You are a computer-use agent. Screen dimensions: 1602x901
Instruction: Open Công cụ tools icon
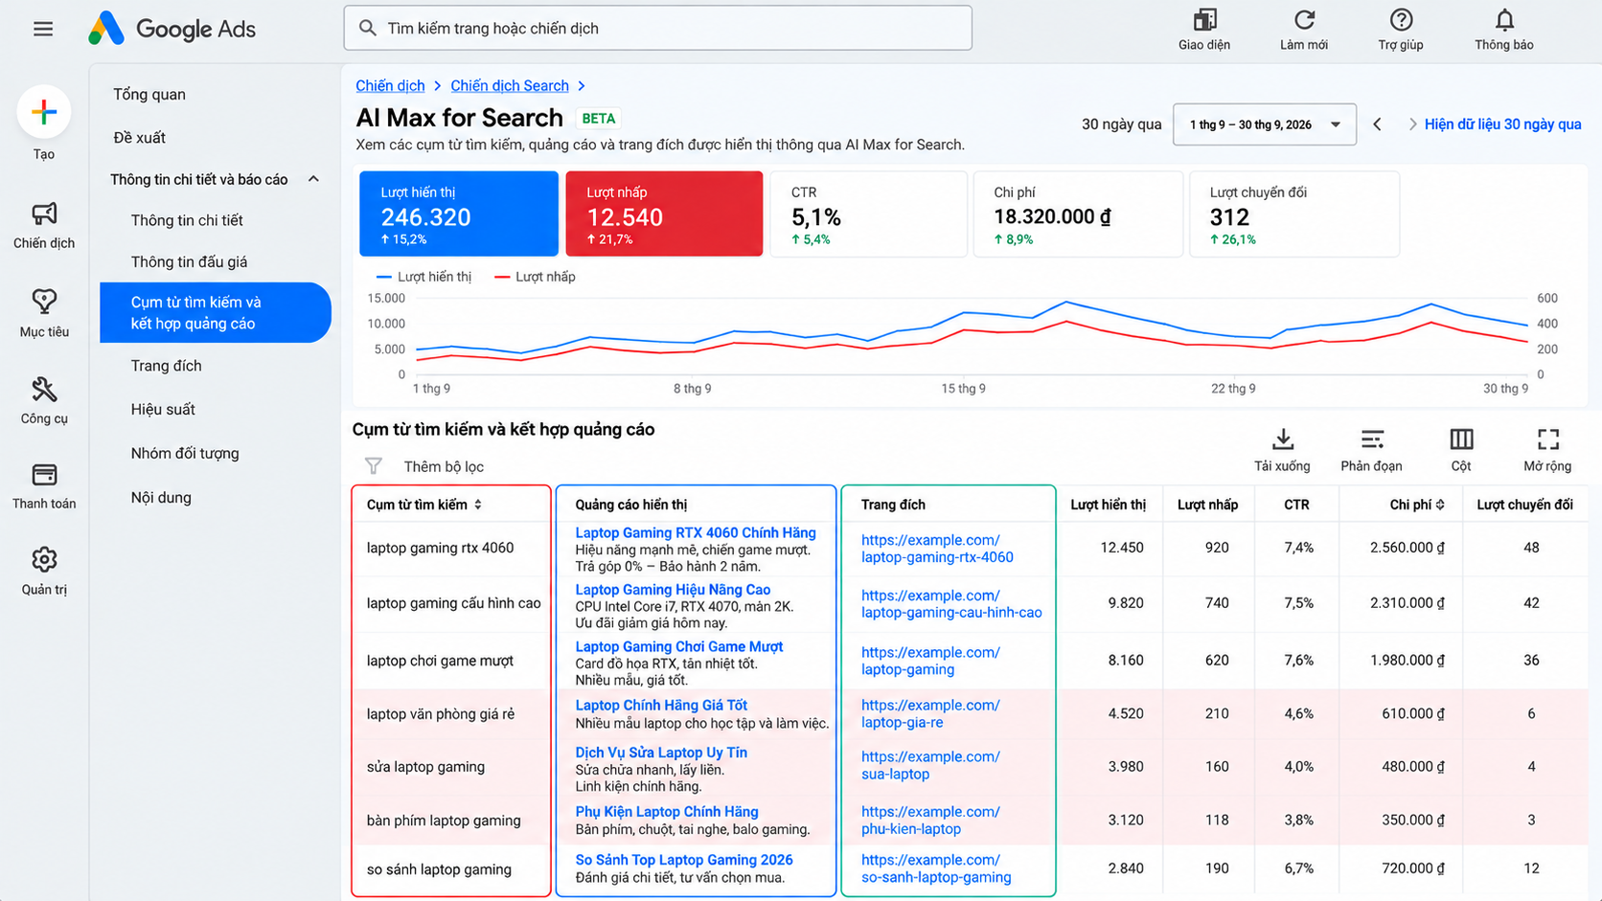coord(44,389)
